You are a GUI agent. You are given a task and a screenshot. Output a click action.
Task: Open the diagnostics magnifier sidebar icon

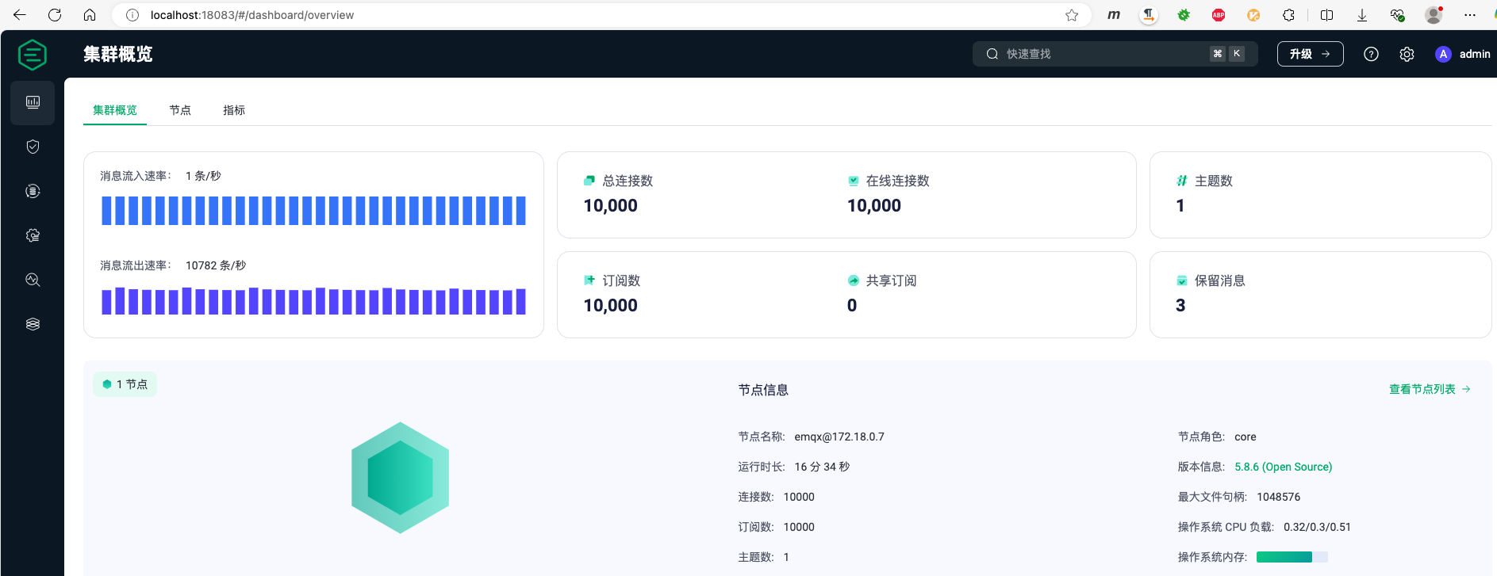click(33, 280)
